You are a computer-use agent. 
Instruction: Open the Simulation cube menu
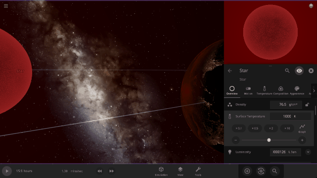pos(161,172)
